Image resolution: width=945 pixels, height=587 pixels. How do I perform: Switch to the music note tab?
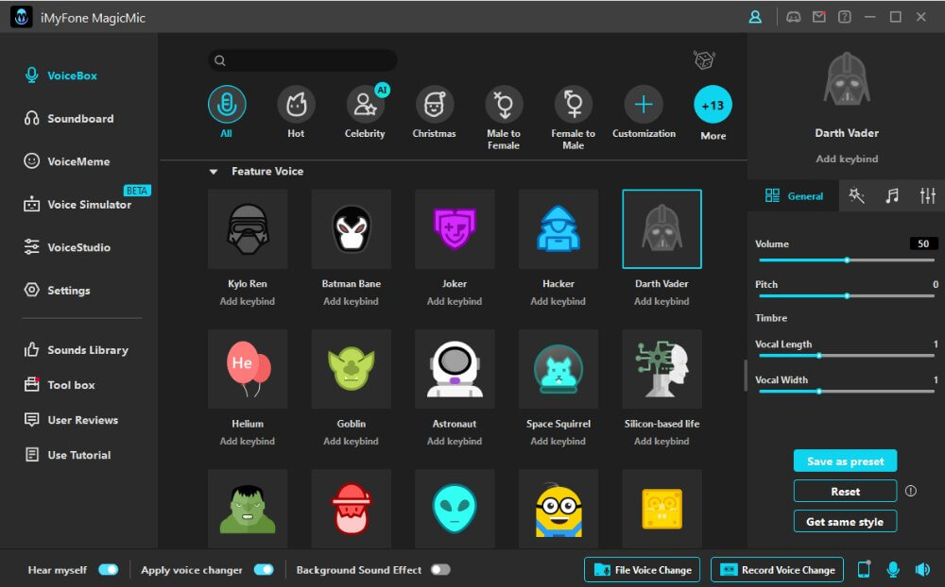point(893,195)
